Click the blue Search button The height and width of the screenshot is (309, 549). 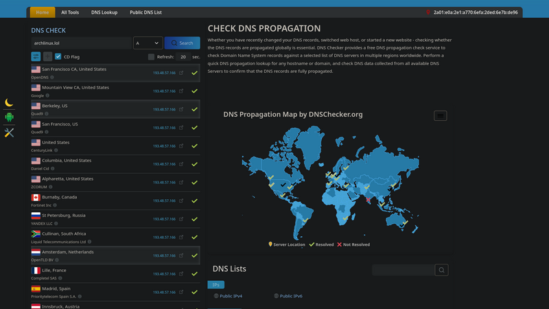pyautogui.click(x=182, y=43)
